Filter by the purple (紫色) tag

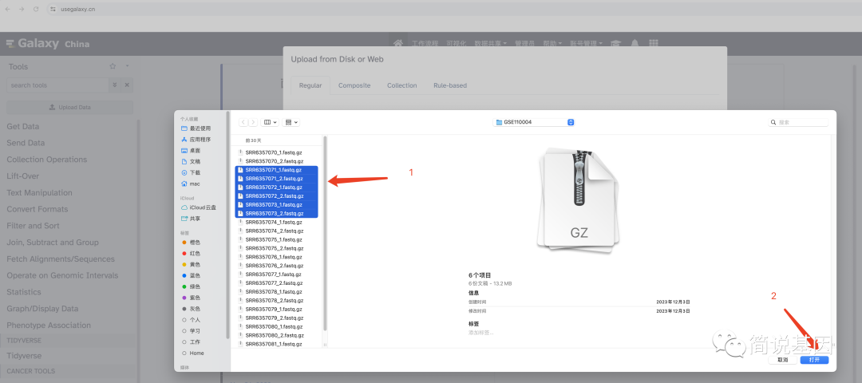coord(192,298)
